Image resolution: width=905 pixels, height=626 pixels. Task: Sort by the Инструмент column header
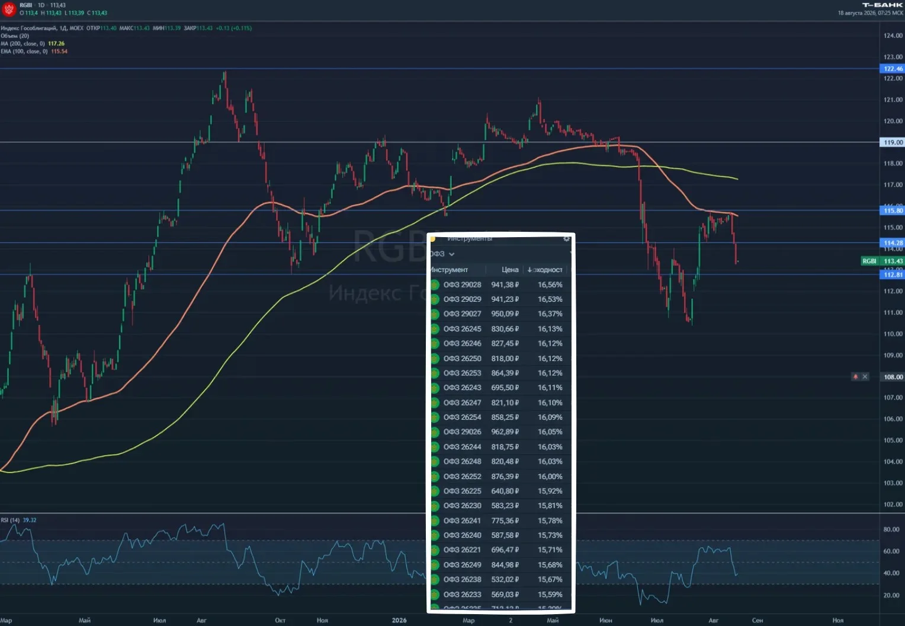pos(449,270)
